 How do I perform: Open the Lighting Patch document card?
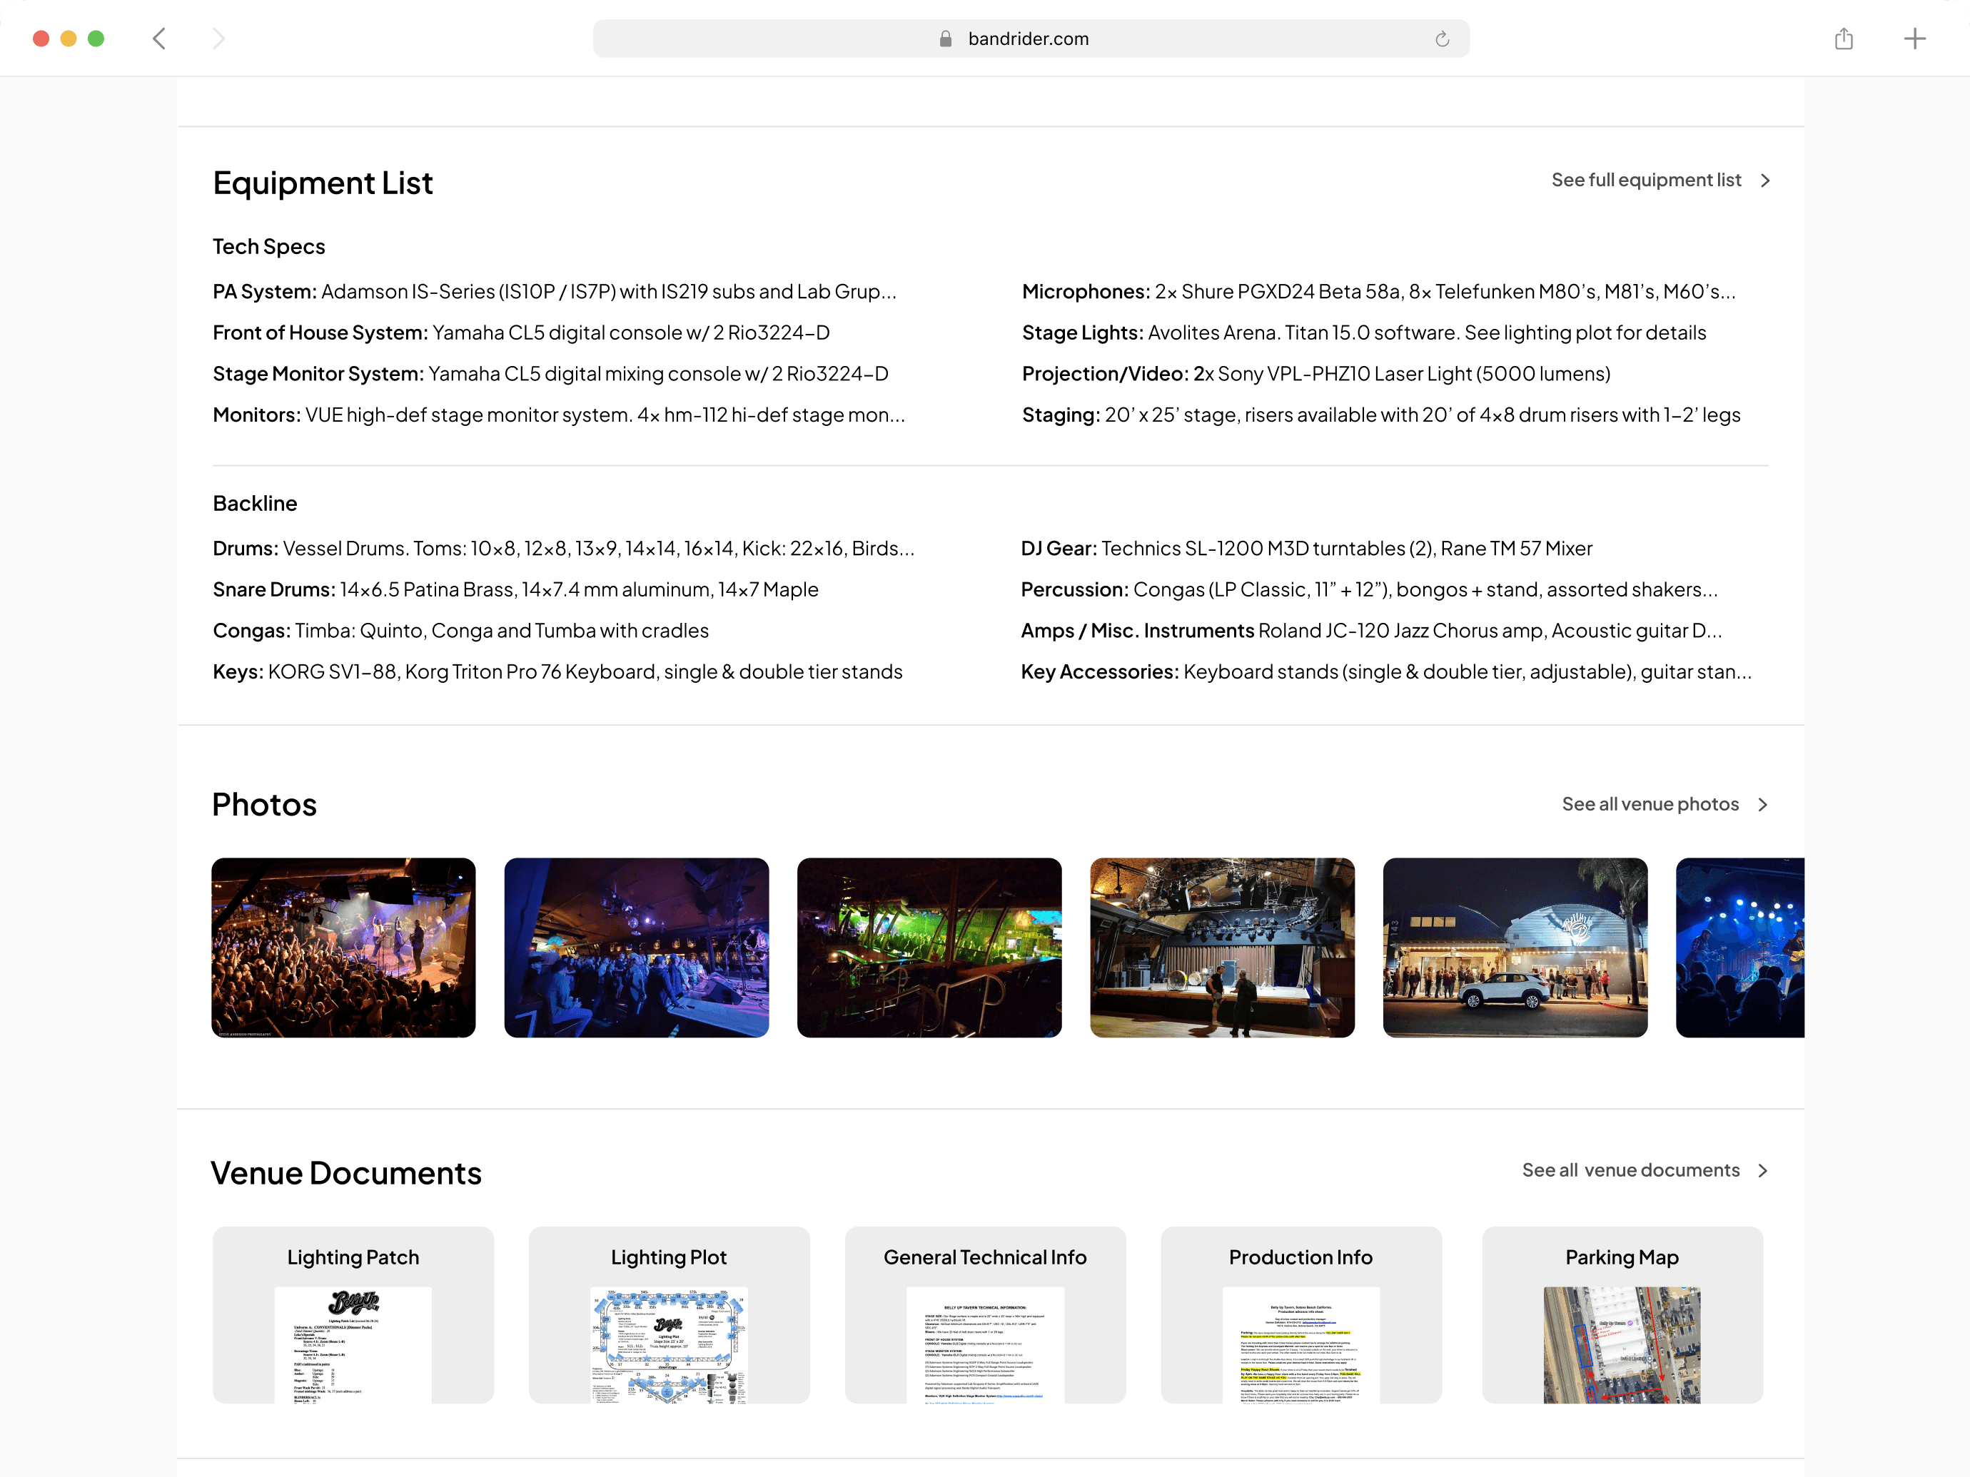pyautogui.click(x=353, y=1314)
